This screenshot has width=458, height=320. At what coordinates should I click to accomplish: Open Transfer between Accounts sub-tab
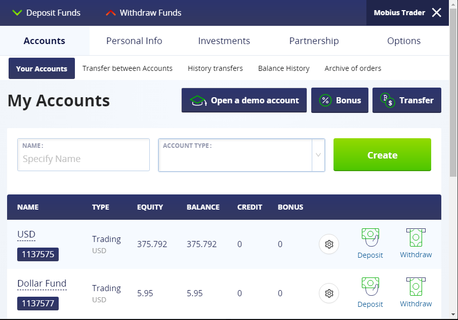point(128,68)
